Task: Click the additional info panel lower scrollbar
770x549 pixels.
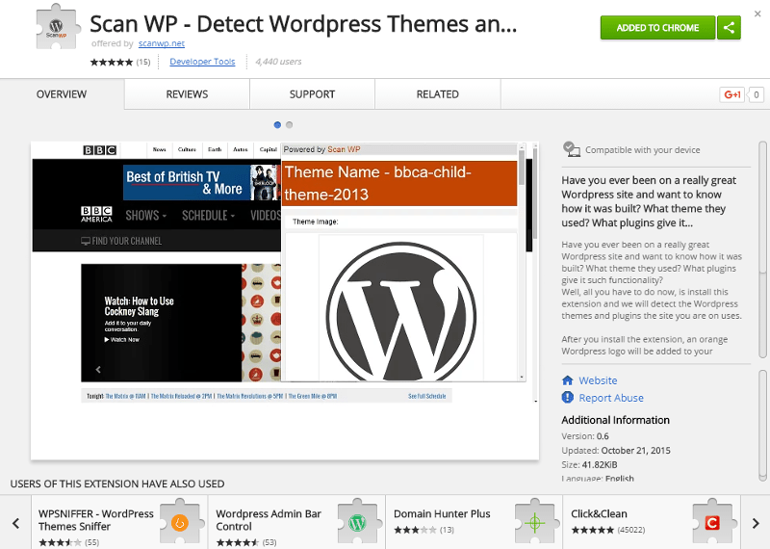Action: tap(762, 426)
